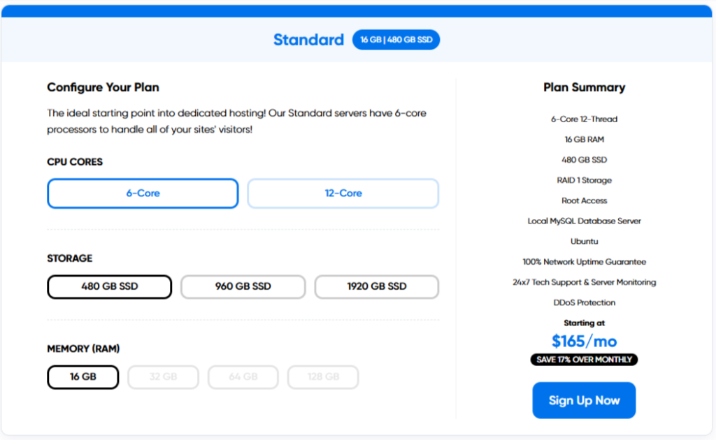Click the Plan Summary heading
This screenshot has width=716, height=440.
click(x=584, y=87)
